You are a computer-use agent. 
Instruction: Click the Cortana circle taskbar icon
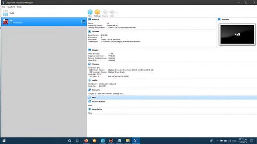[69, 141]
